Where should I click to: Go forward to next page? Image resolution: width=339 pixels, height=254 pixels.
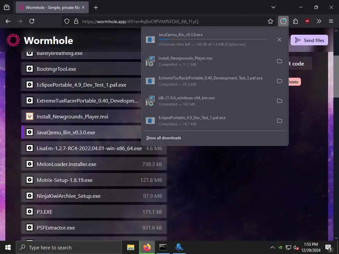(20, 21)
